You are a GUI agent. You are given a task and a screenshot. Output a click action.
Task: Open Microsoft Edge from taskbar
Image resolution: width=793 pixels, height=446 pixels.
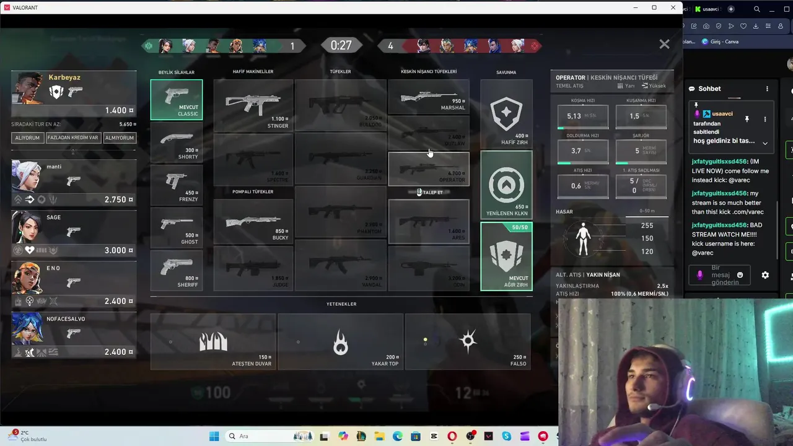397,436
